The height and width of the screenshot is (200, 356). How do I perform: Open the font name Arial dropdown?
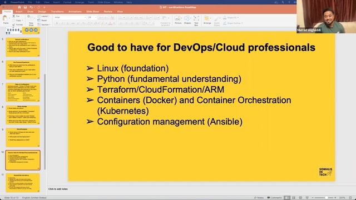tap(85, 17)
